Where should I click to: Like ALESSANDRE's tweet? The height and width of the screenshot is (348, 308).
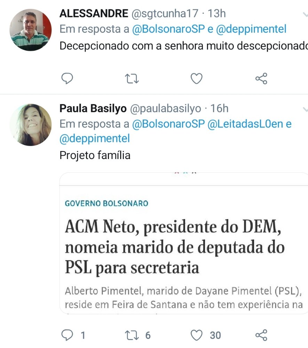(x=197, y=79)
